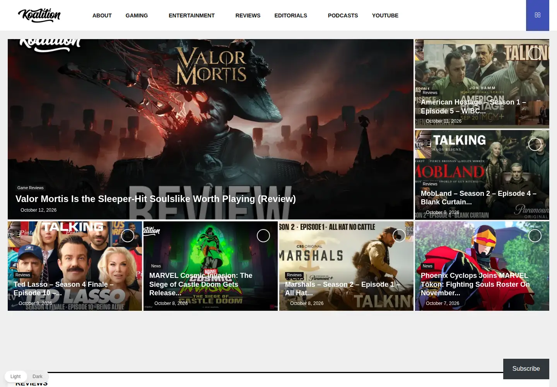Go to the REVIEWS nav item
The height and width of the screenshot is (387, 557).
point(248,15)
